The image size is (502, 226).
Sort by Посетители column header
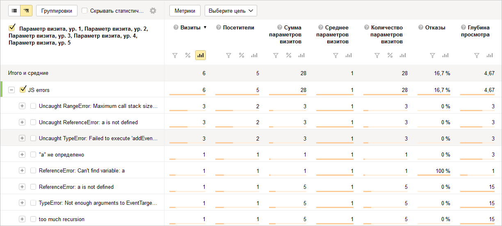click(x=239, y=28)
